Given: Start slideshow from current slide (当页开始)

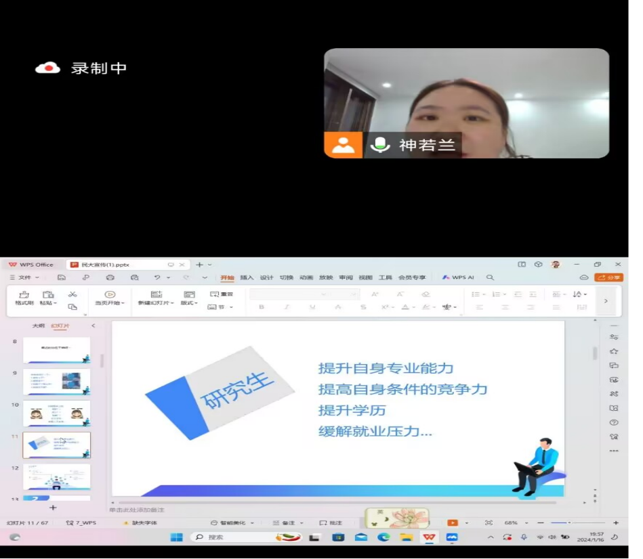Looking at the screenshot, I should coord(109,298).
